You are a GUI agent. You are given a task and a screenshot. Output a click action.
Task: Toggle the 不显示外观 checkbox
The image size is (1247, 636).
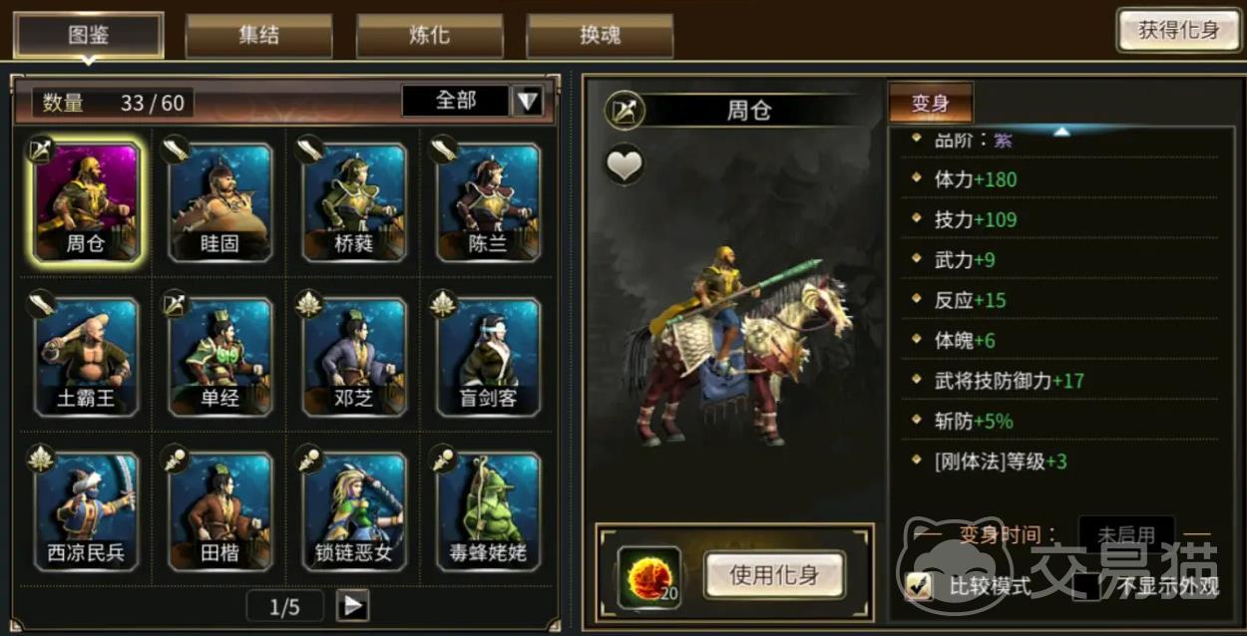coord(1086,586)
